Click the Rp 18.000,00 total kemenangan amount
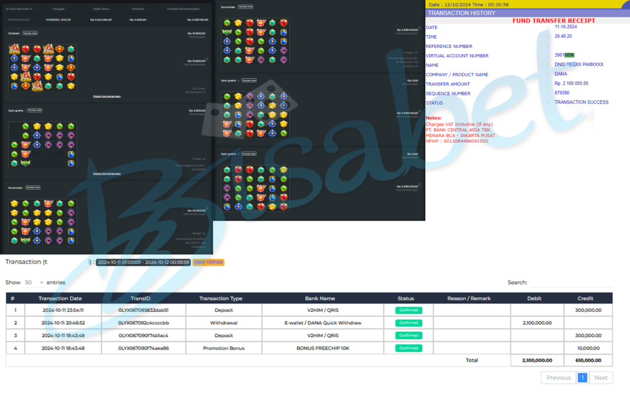The width and height of the screenshot is (630, 395). (196, 210)
